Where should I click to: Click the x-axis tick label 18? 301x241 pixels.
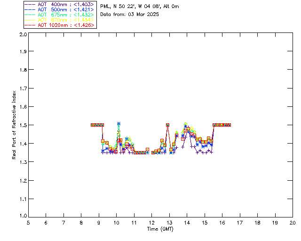click(x=257, y=223)
